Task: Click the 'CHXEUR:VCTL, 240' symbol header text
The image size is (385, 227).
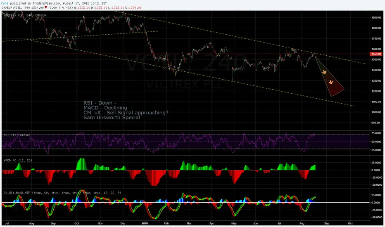Action: point(16,7)
